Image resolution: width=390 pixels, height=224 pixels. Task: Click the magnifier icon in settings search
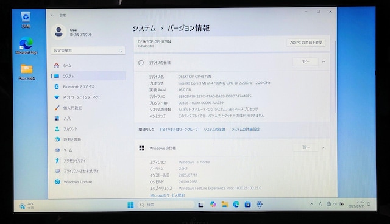click(x=120, y=51)
